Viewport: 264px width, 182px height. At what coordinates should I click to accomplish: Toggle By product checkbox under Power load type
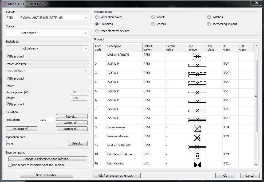[x=8, y=78]
